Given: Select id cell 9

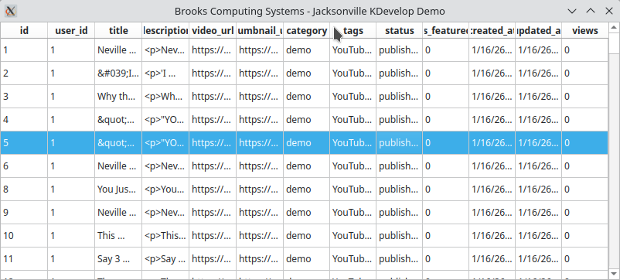Looking at the screenshot, I should coord(24,213).
